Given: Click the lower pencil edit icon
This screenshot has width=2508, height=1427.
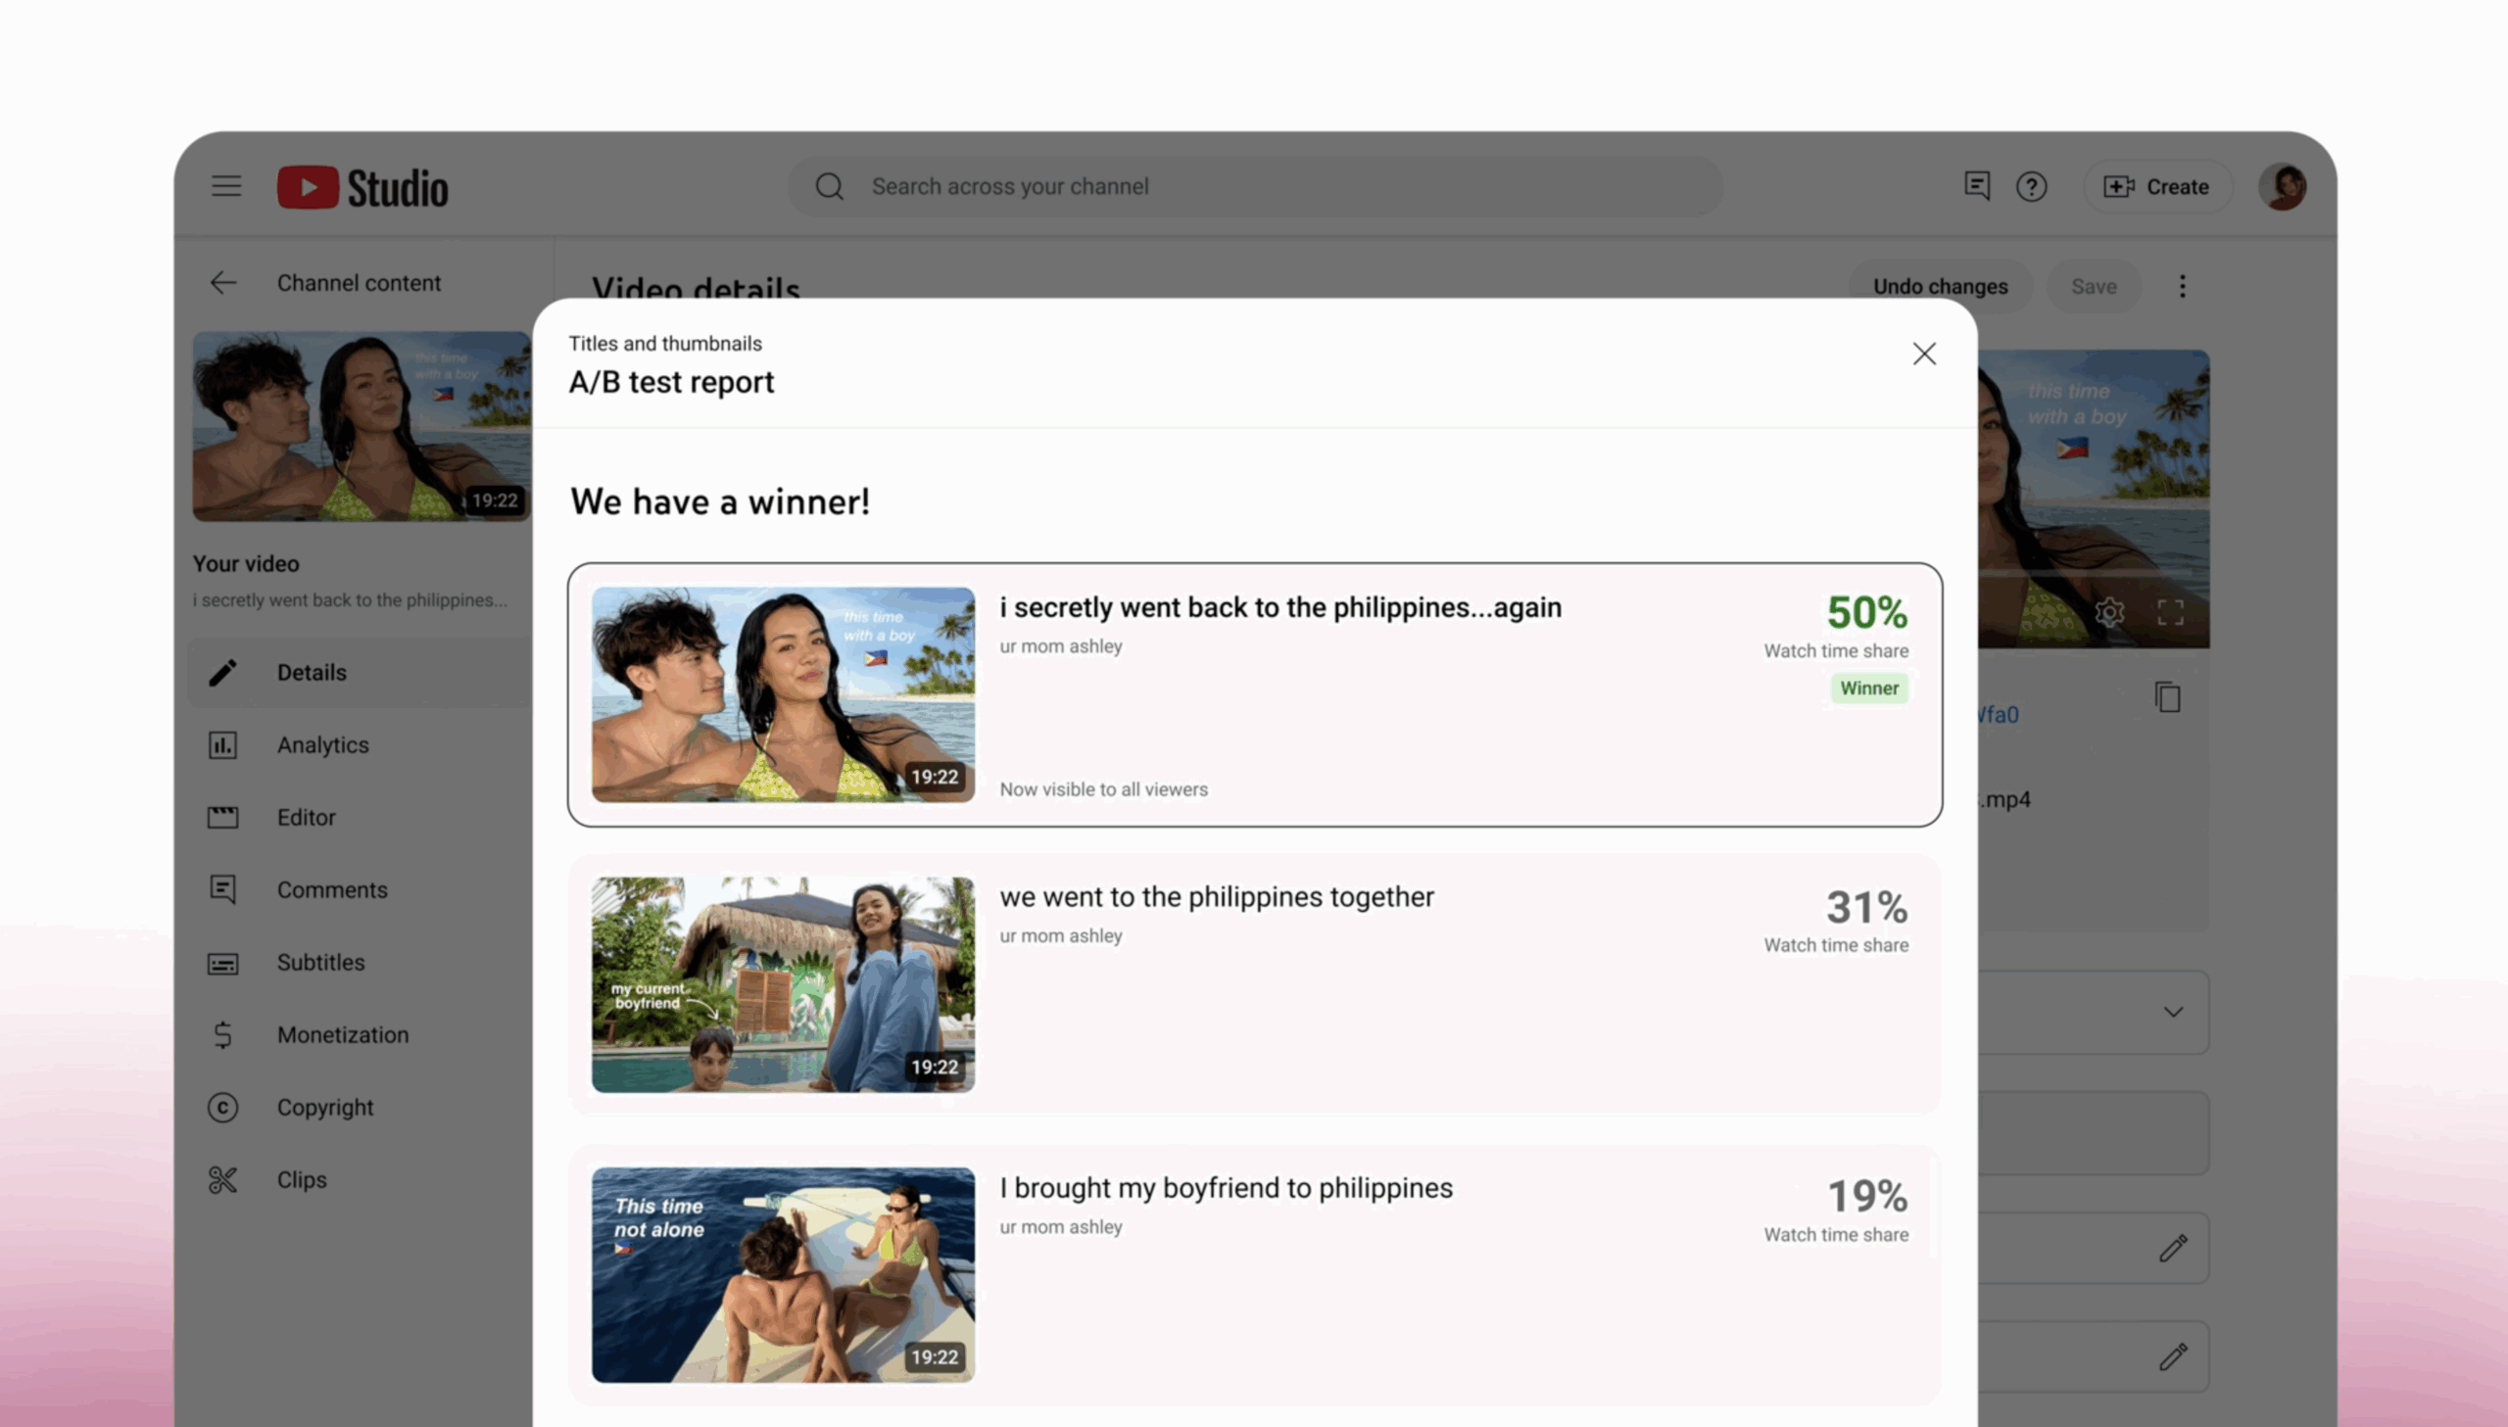Looking at the screenshot, I should pos(2172,1356).
